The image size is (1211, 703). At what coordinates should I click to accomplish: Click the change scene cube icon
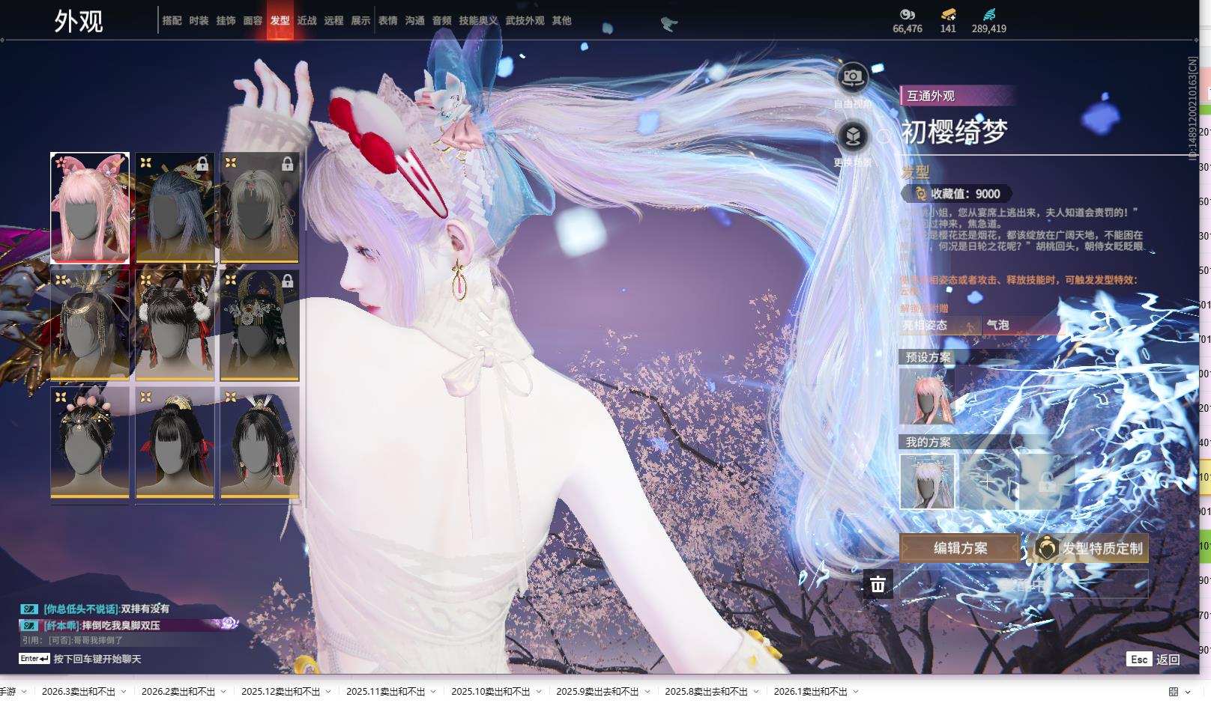(x=852, y=136)
